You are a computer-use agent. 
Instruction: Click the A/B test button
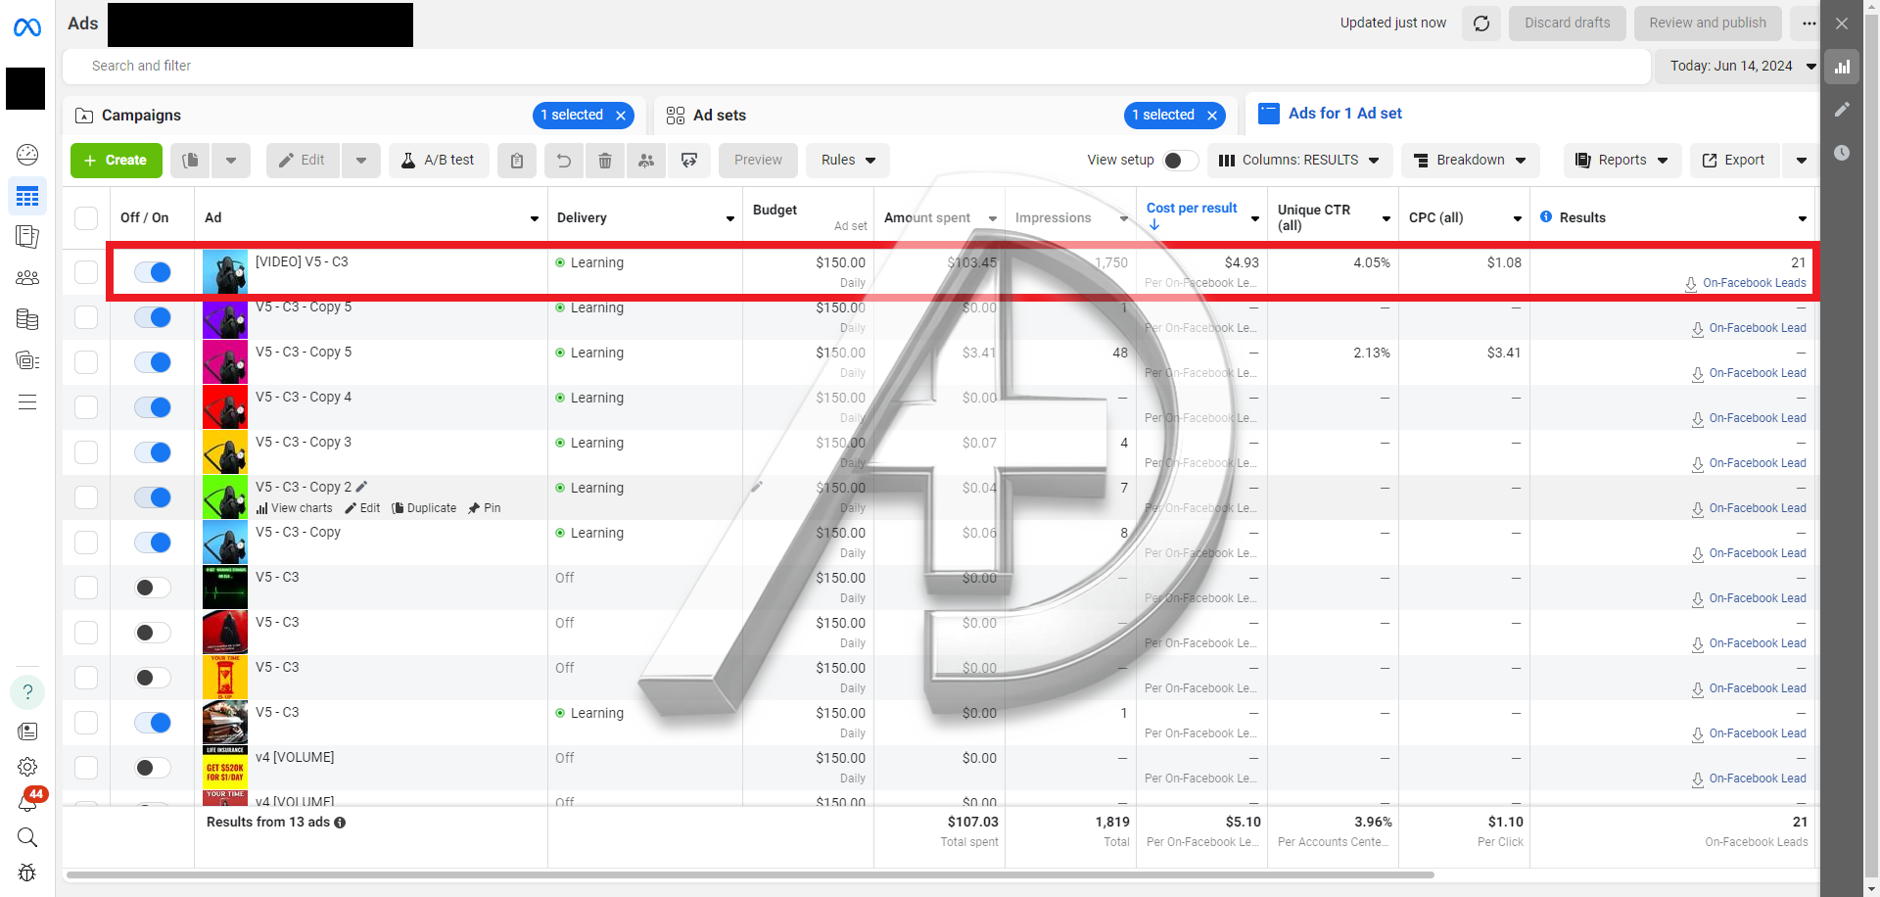pos(439,161)
